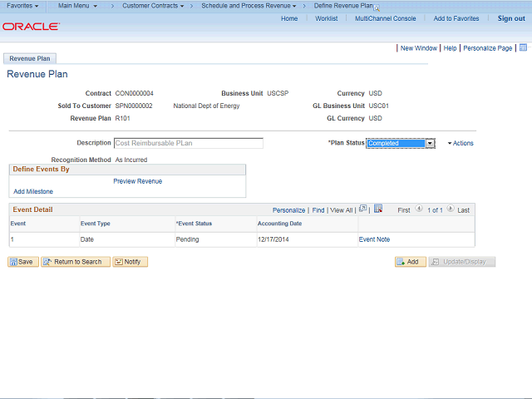Open Define Revenue Plan breadcrumb
The height and width of the screenshot is (399, 532).
point(343,6)
